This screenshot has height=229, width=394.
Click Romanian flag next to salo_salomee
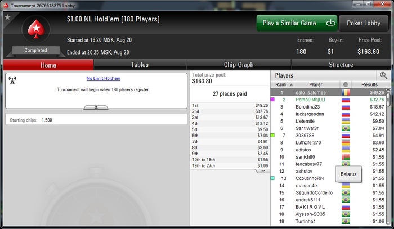346,92
